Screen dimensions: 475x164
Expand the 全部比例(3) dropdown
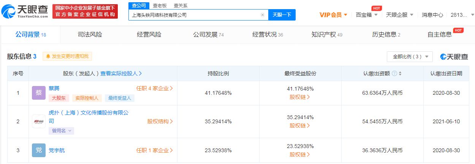pyautogui.click(x=409, y=57)
